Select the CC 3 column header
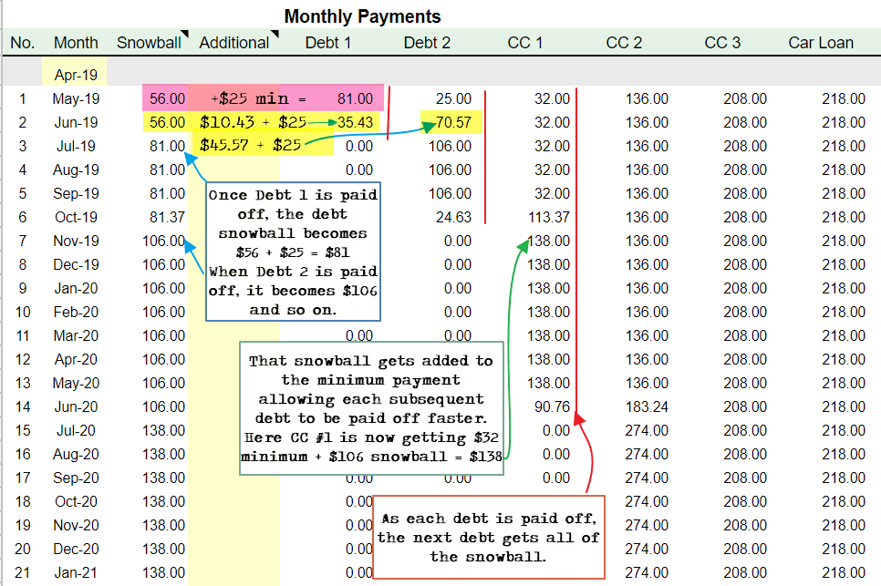Viewport: 881px width, 586px height. click(722, 43)
